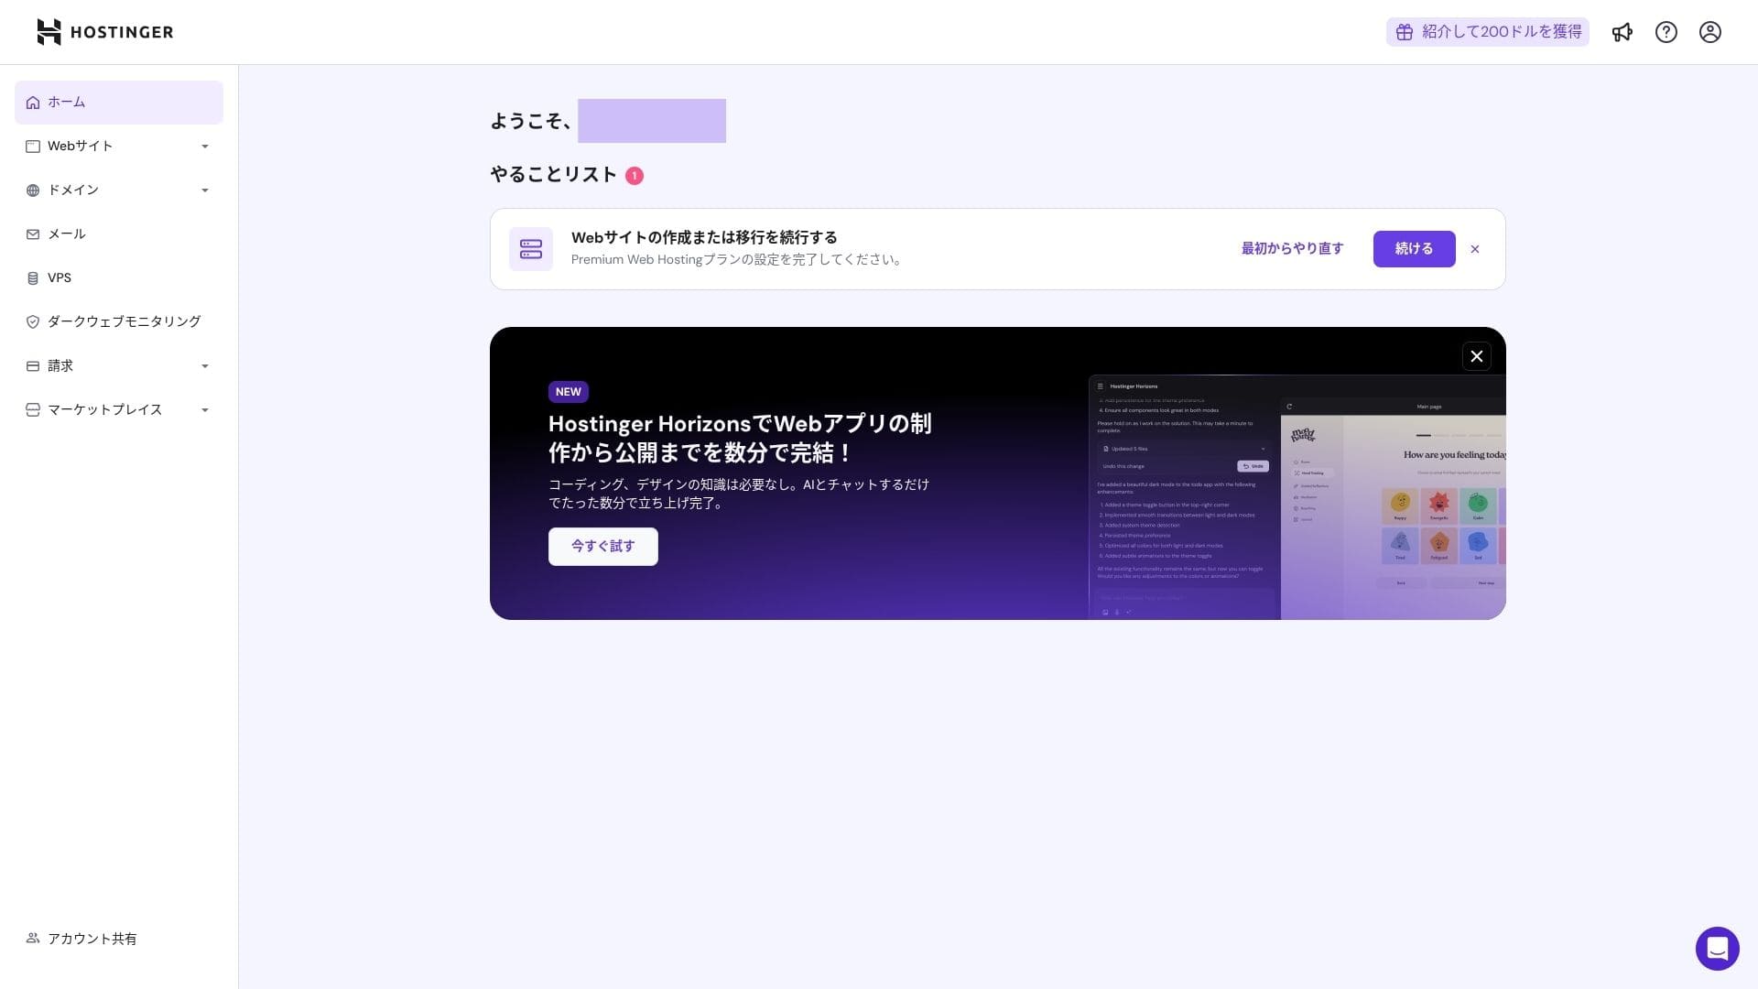Expand the Webサイト sidebar menu arrow
1758x989 pixels.
click(x=205, y=147)
